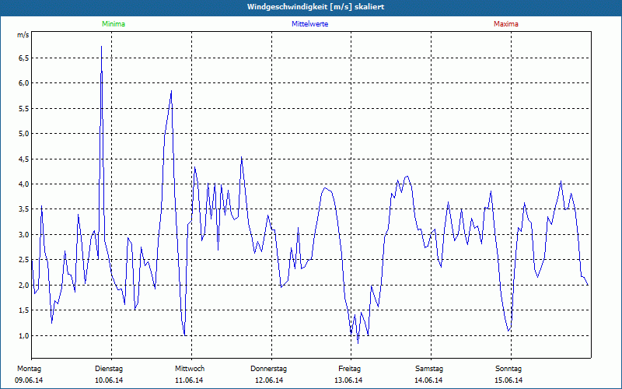Click the title Windgeschwindigkeit [m/s] skaliert

click(316, 7)
